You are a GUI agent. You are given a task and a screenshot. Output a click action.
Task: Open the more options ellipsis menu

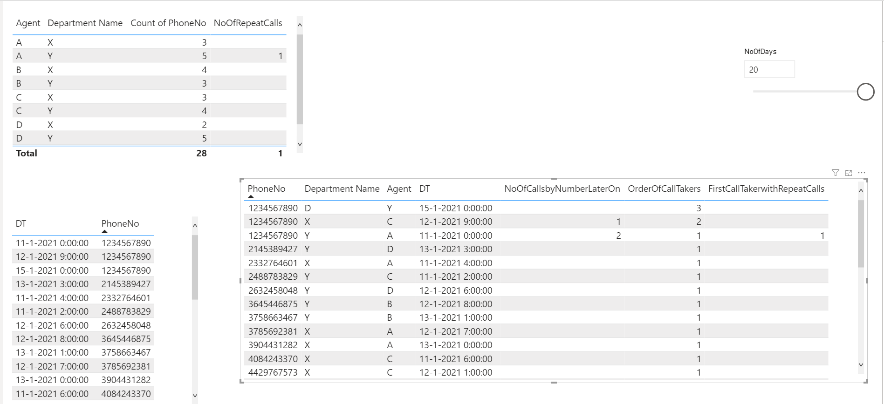[x=862, y=173]
